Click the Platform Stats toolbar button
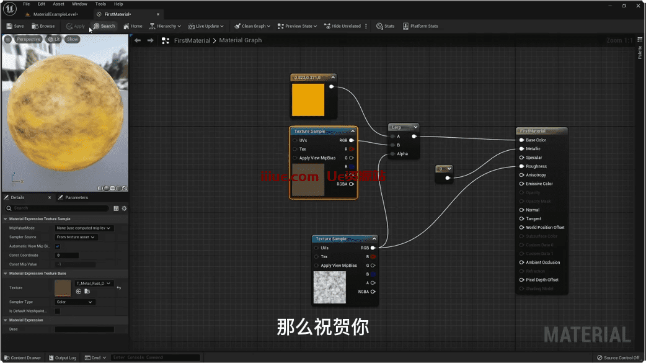 (x=420, y=26)
